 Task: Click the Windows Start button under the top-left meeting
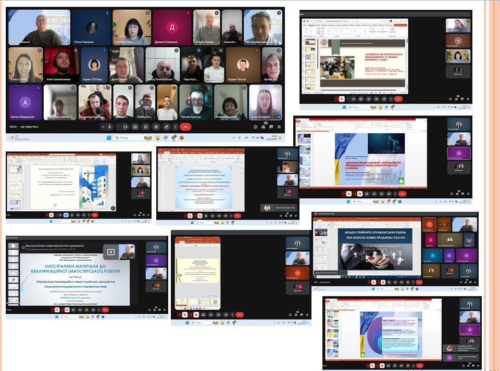point(109,138)
